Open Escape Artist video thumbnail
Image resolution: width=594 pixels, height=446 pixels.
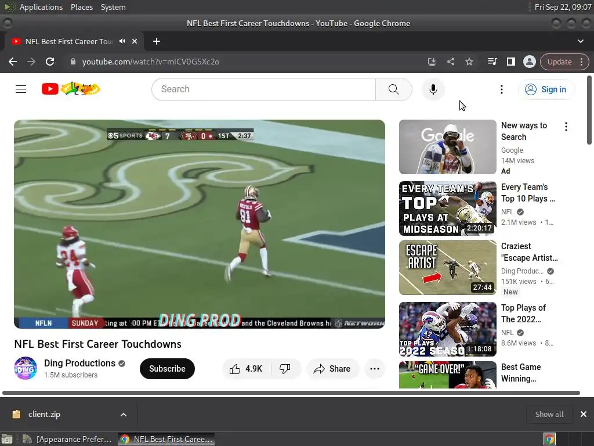tap(447, 268)
